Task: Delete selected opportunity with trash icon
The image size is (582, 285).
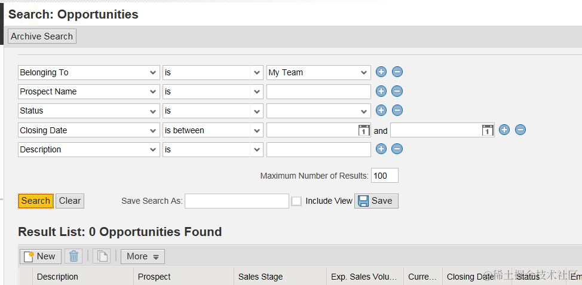Action: [x=73, y=256]
